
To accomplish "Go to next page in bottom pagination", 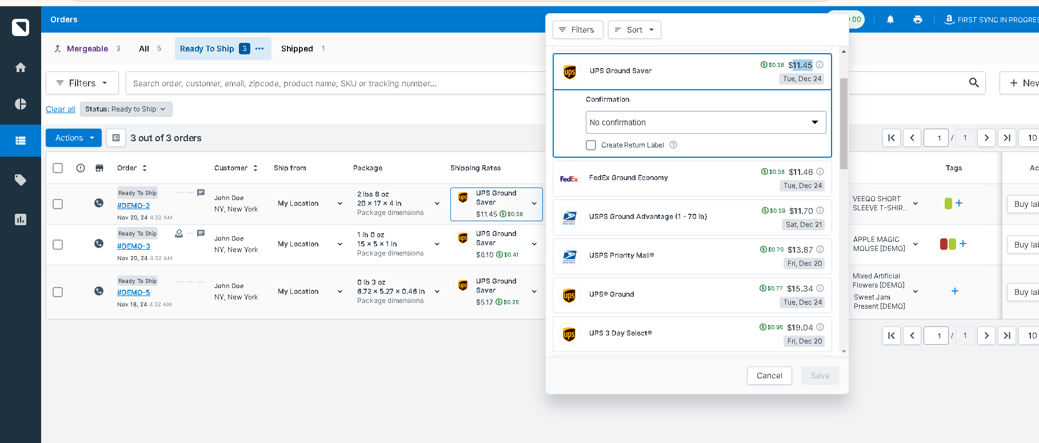I will click(986, 336).
